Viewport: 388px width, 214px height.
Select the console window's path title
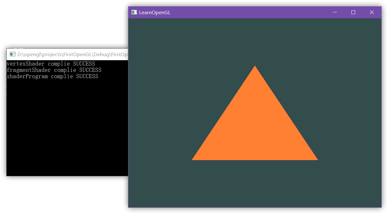pyautogui.click(x=72, y=55)
